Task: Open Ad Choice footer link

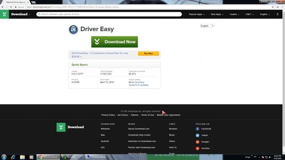Action: click(x=123, y=115)
